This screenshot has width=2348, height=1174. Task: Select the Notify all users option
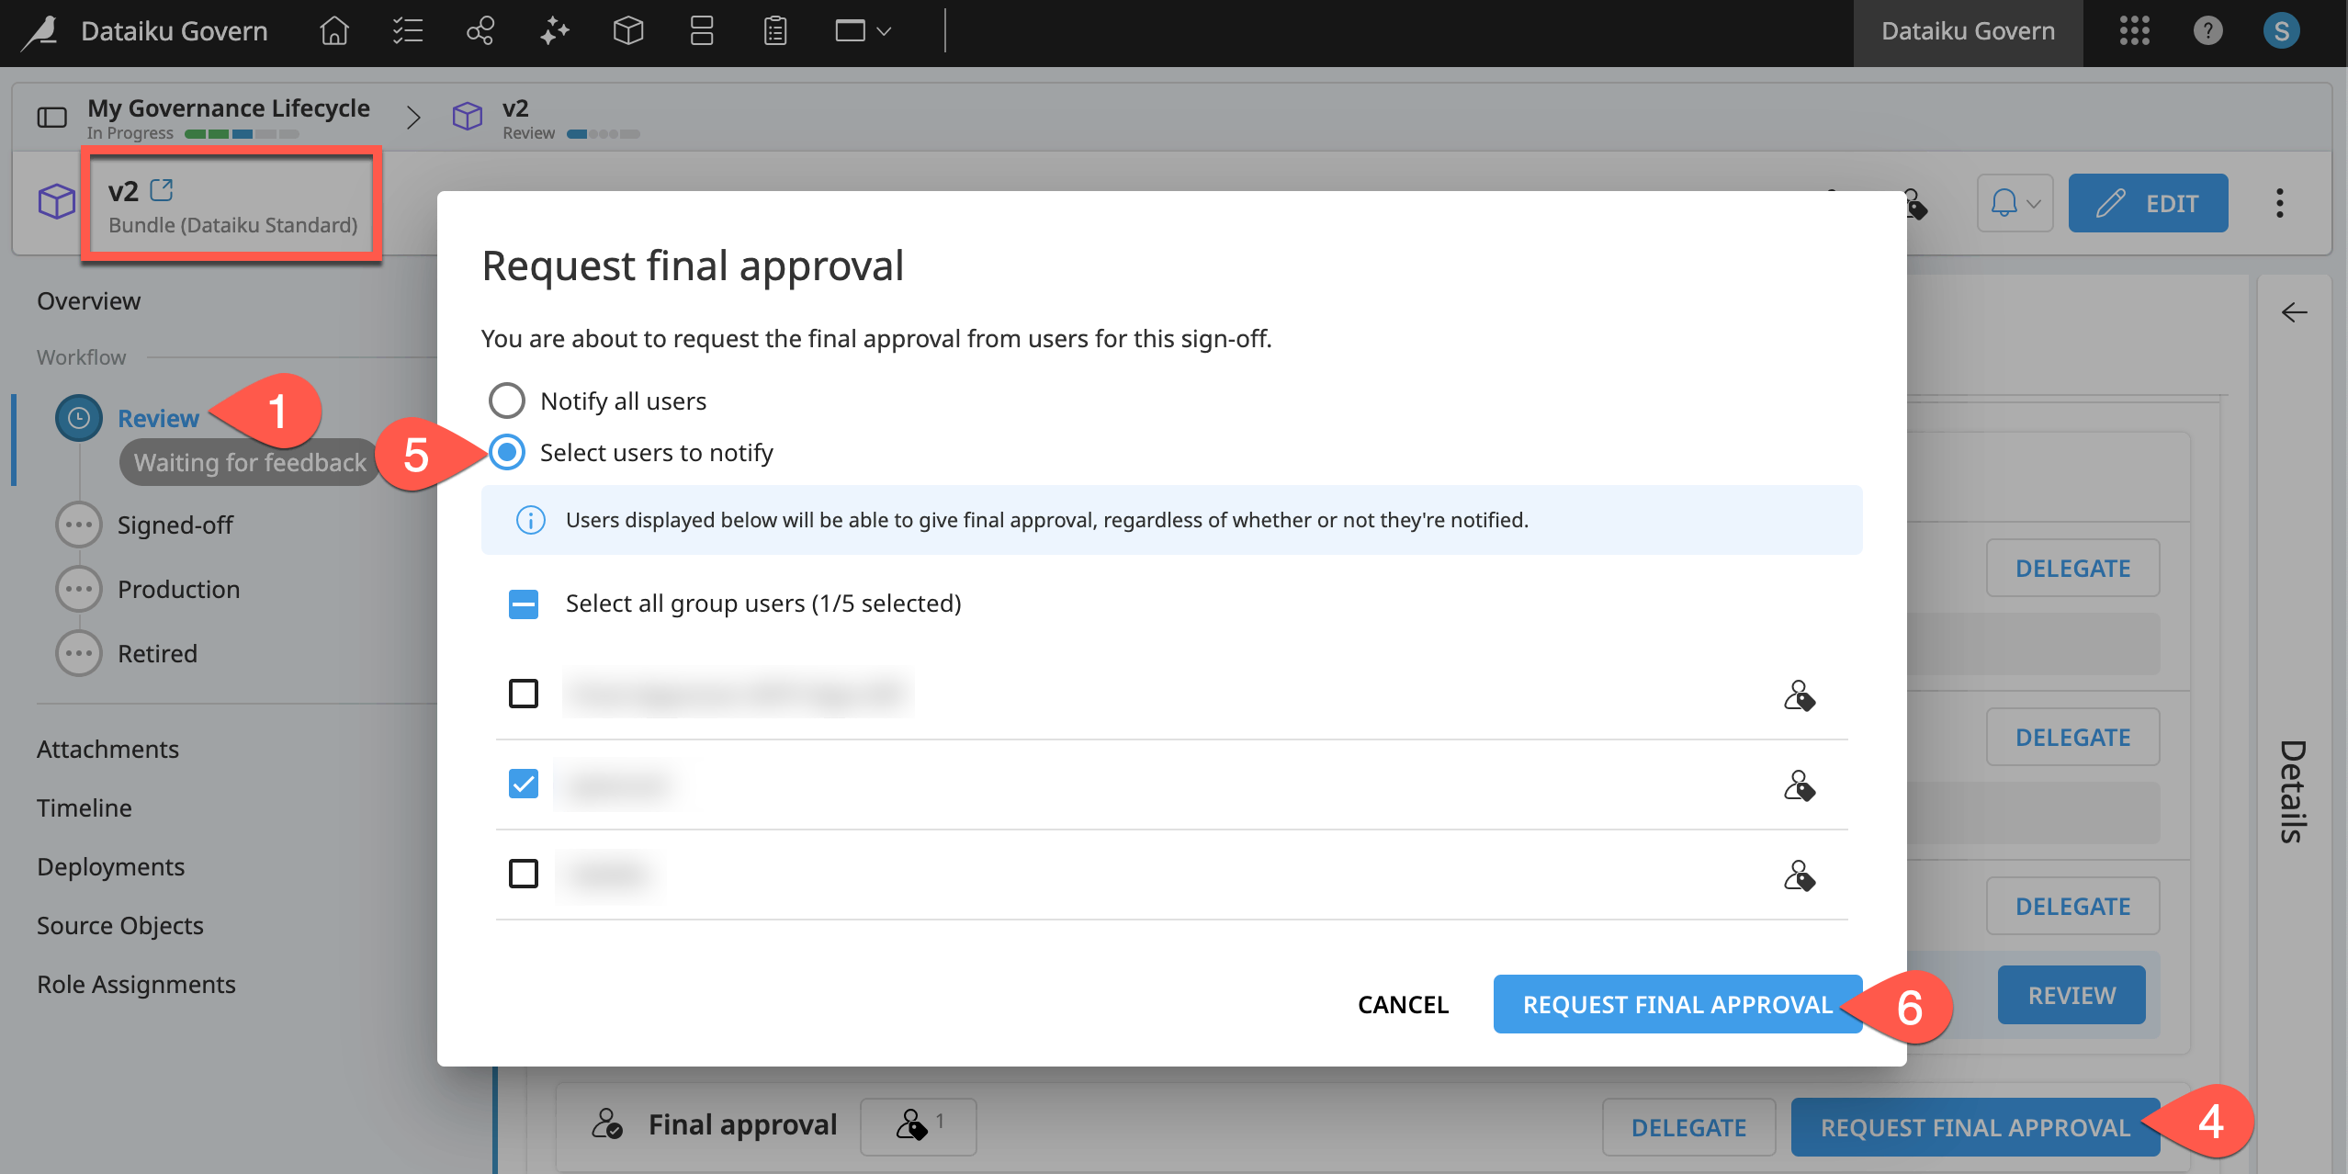[506, 401]
